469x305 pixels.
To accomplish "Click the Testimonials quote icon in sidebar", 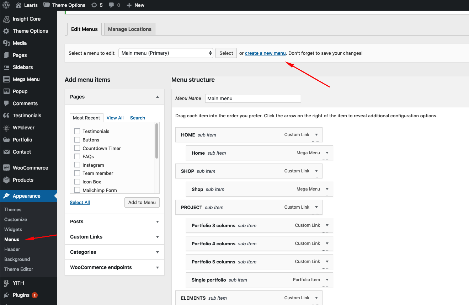I will click(x=6, y=116).
